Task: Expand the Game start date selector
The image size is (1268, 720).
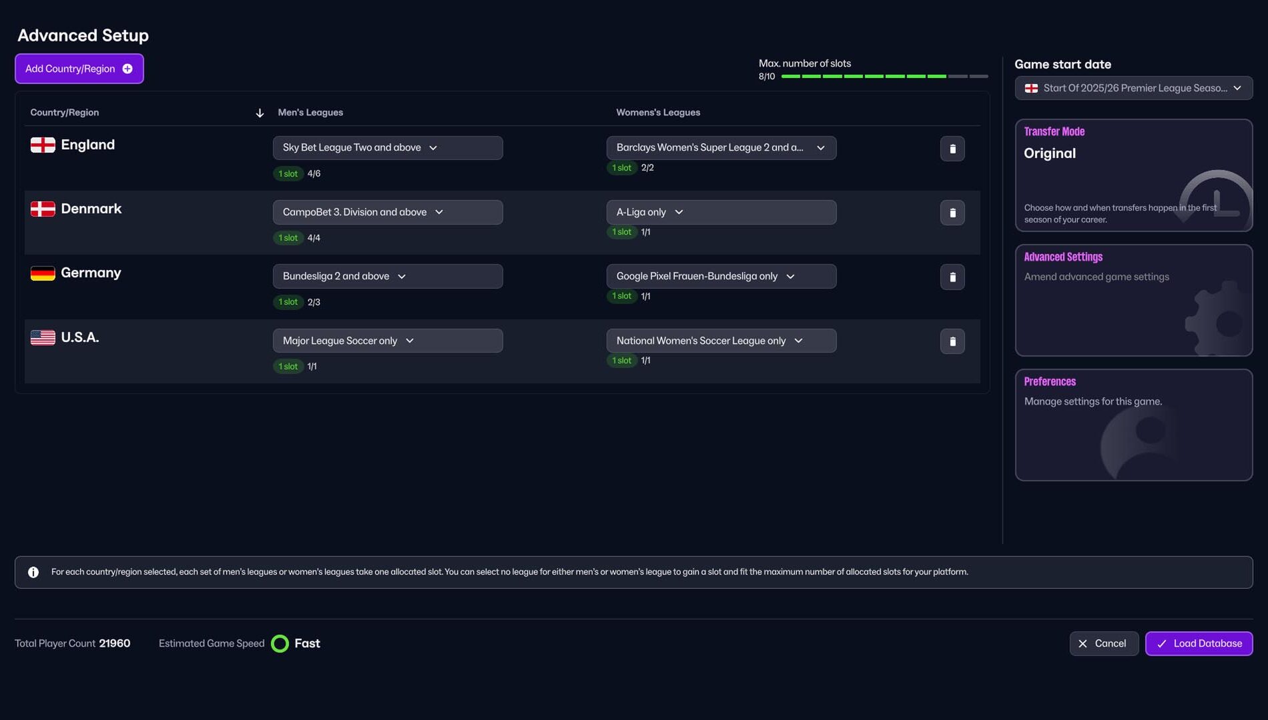Action: (1133, 87)
